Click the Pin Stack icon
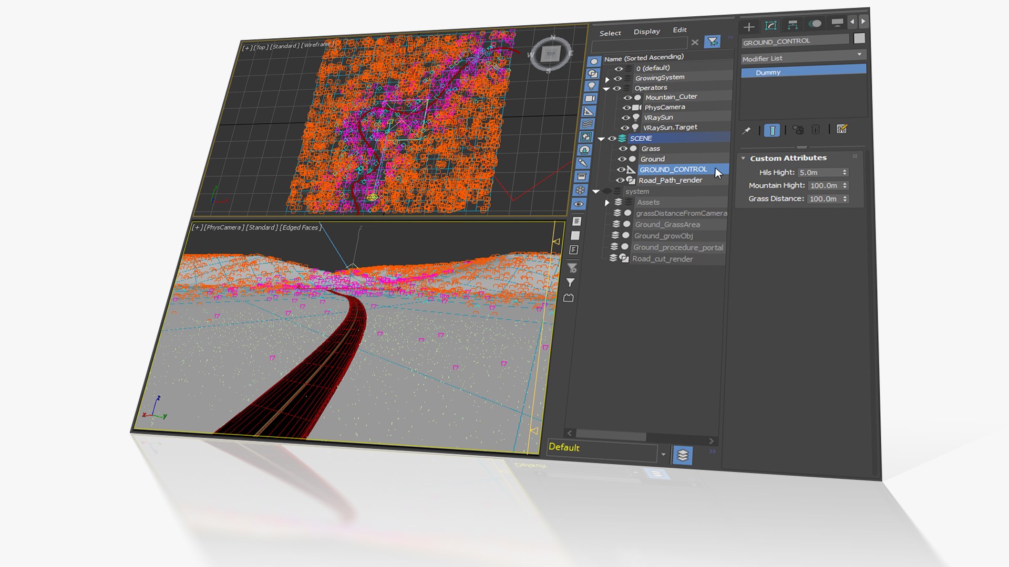Viewport: 1009px width, 567px height. tap(746, 131)
